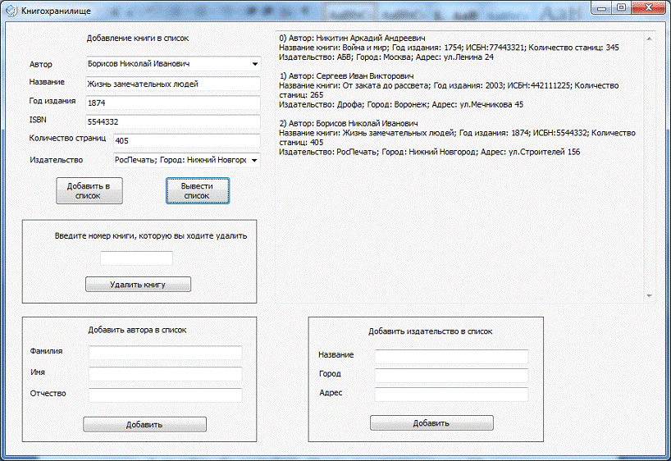Click the line mentioning ул.Строителей 156

coord(429,152)
